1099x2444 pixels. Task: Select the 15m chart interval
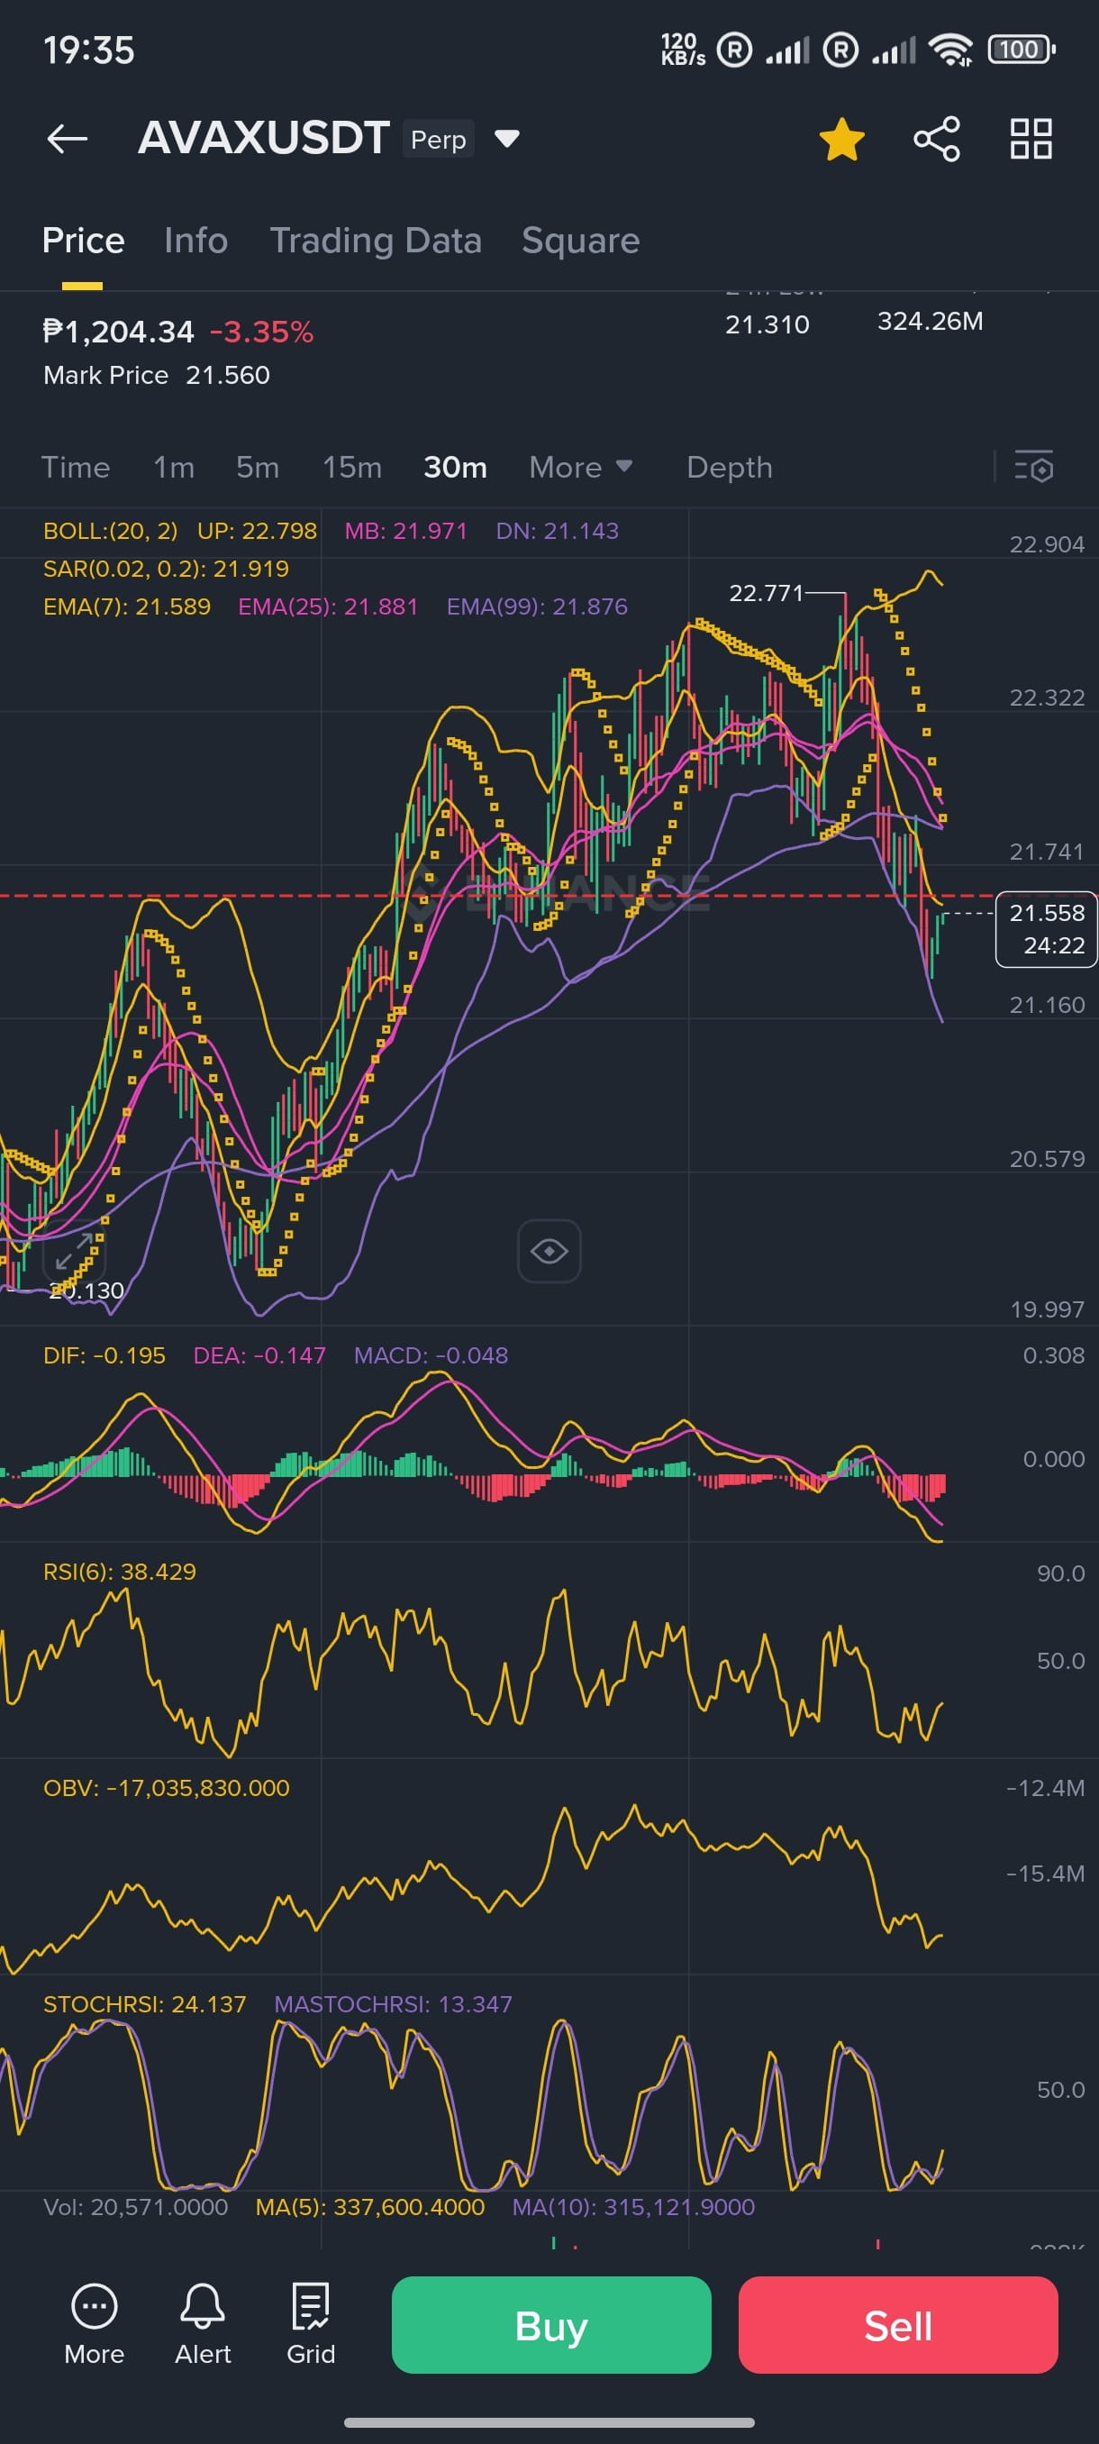[352, 468]
